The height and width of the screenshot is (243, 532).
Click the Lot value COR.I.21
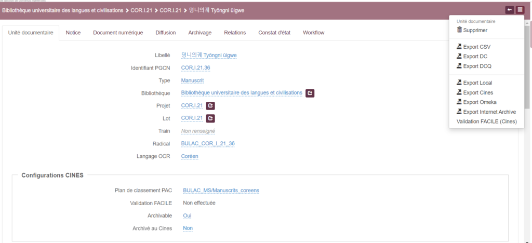pos(192,118)
